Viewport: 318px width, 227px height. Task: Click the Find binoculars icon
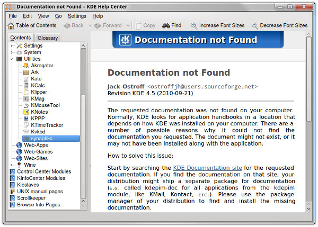(166, 25)
